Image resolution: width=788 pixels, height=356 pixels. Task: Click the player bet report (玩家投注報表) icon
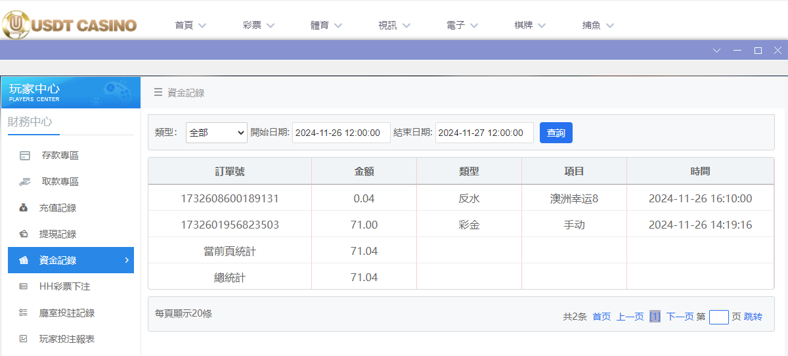click(x=24, y=339)
